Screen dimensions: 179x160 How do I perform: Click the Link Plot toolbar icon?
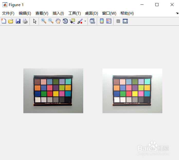pos(92,21)
